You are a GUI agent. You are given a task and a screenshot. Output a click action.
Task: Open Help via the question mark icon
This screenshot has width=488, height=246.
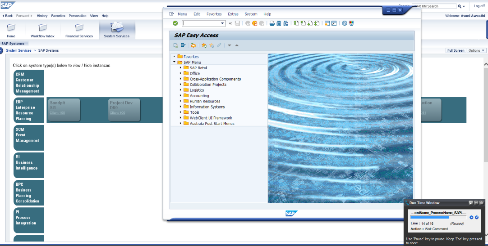pyautogui.click(x=345, y=23)
